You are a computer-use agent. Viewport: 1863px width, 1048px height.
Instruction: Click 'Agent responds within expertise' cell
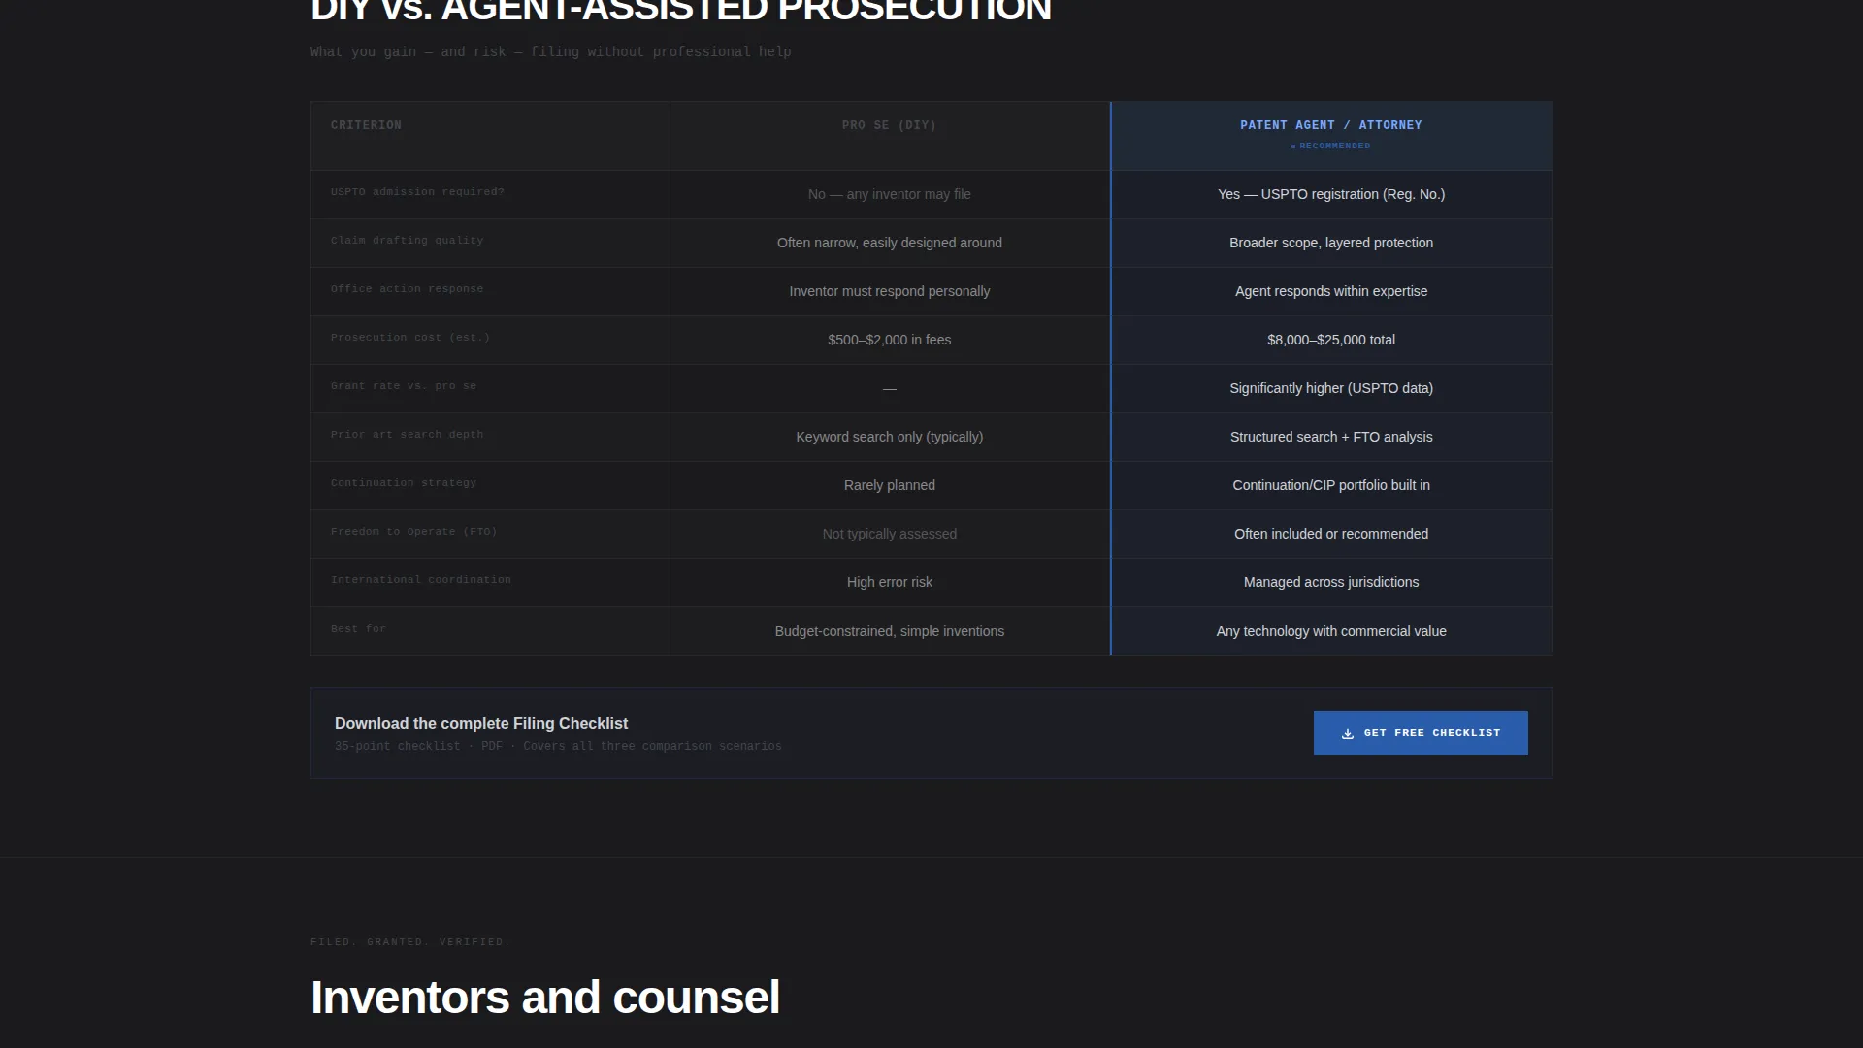tap(1331, 291)
